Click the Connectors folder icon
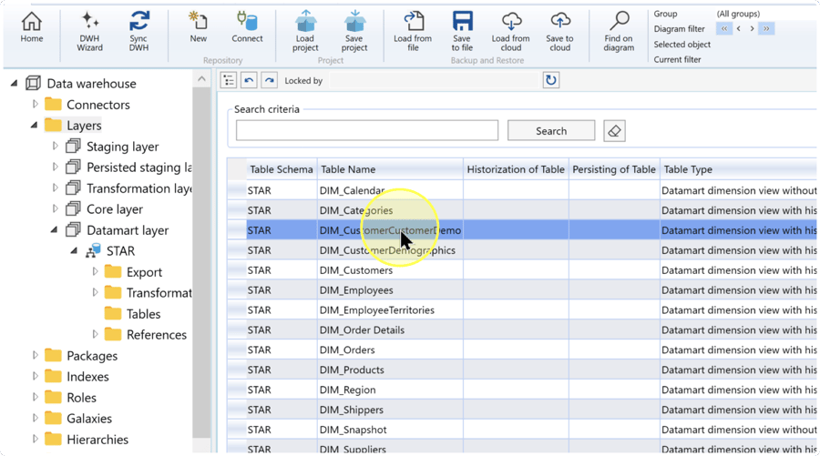 coord(53,105)
